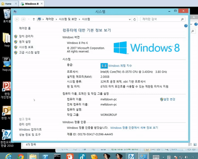This screenshot has width=198, height=159.
Task: Open 원격 설정 link
Action: pyautogui.click(x=25, y=42)
